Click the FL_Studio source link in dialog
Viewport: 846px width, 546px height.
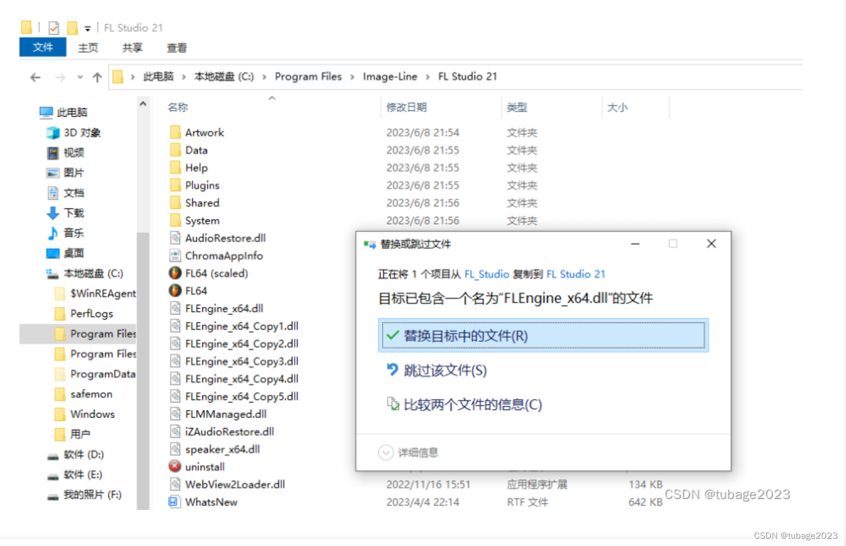pyautogui.click(x=487, y=274)
